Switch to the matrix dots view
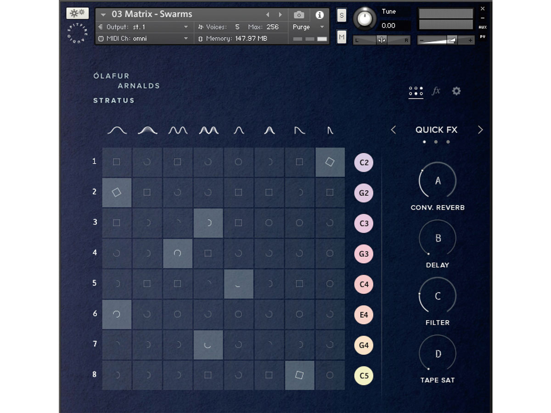Viewport: 551px width, 413px height. (x=416, y=91)
